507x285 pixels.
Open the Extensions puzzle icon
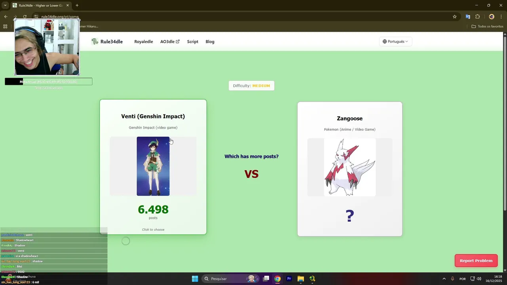477,17
